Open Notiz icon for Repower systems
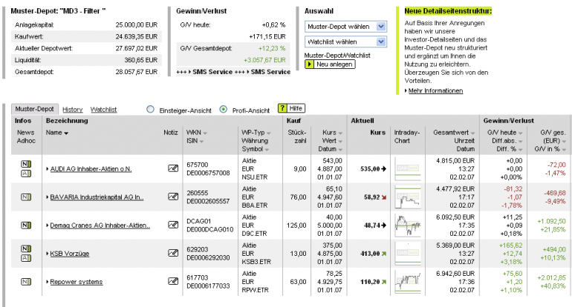This screenshot has width=572, height=307. coord(173,281)
